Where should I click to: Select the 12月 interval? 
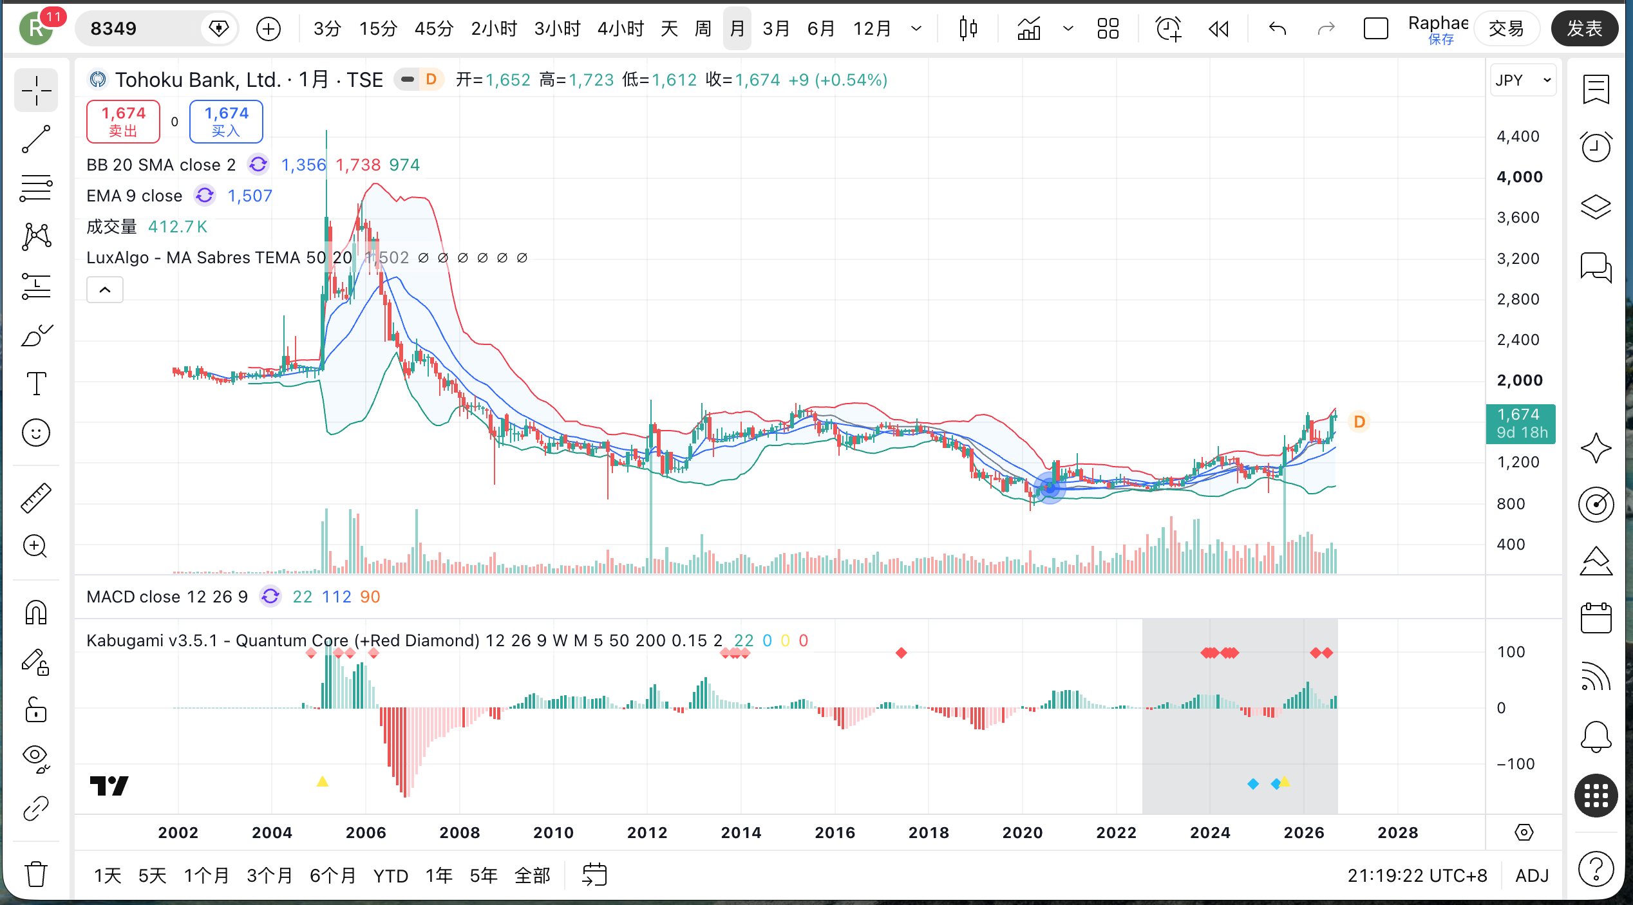point(873,28)
